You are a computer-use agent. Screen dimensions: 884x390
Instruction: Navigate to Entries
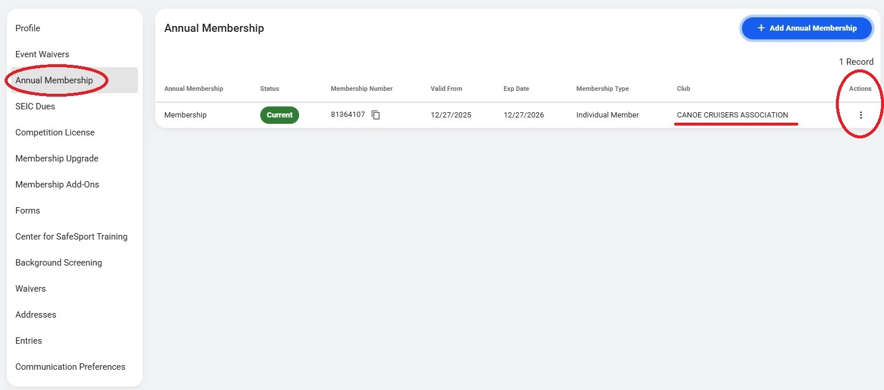29,341
